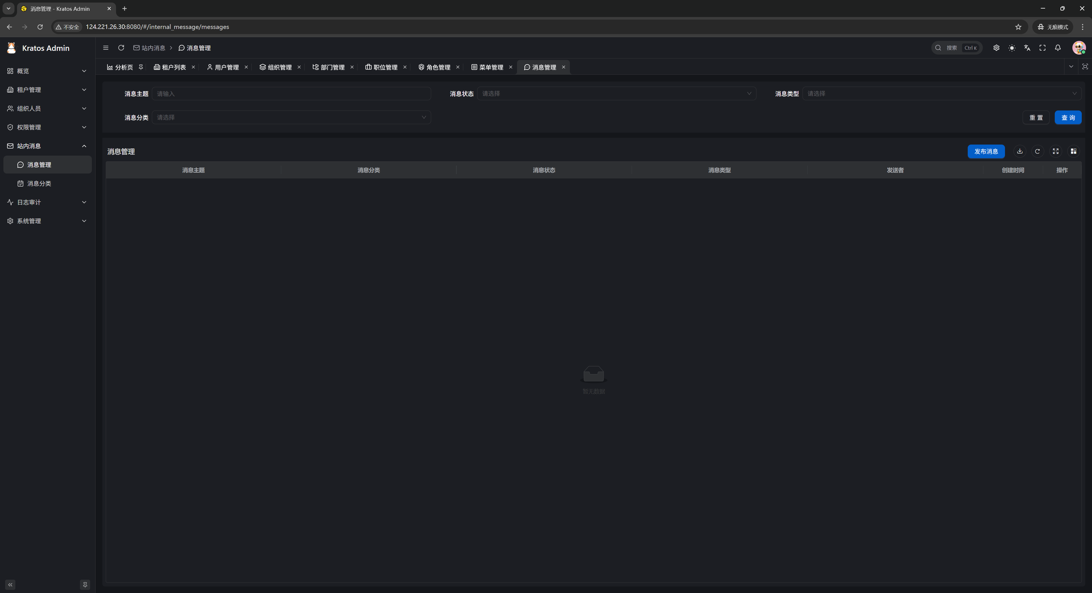Open the 消息类型 dropdown
This screenshot has height=593, width=1092.
pos(942,93)
